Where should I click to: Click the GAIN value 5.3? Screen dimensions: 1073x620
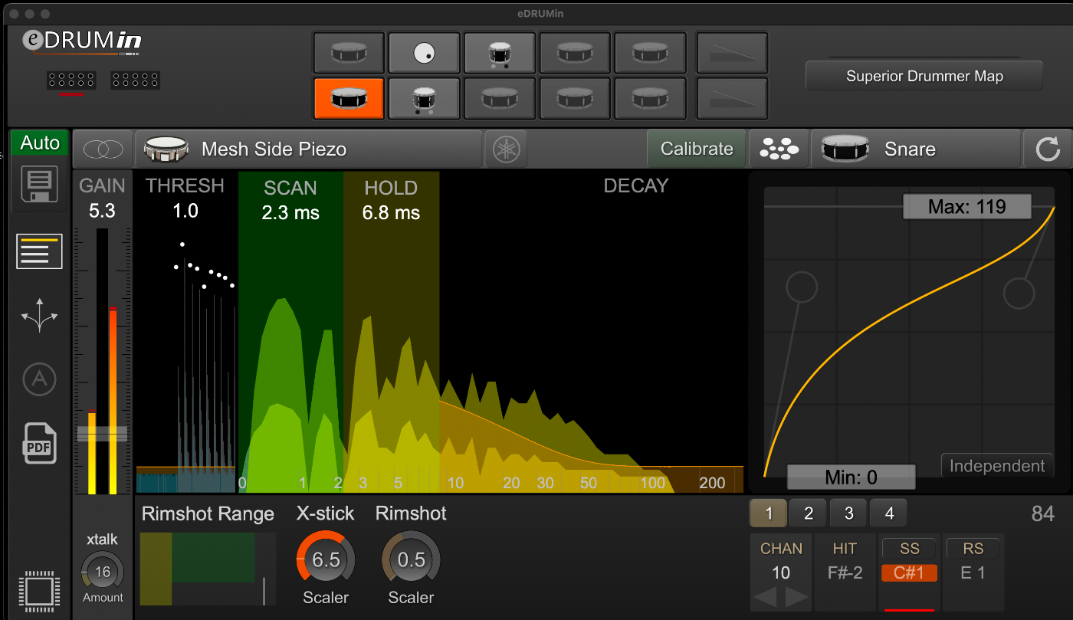point(102,211)
